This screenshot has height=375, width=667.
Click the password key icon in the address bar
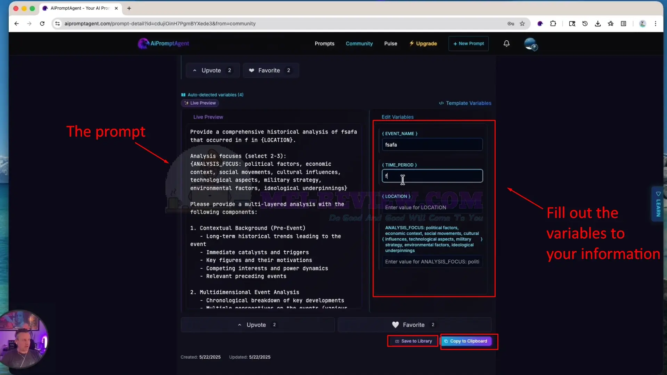(x=511, y=24)
